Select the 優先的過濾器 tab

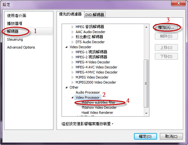coord(70,14)
